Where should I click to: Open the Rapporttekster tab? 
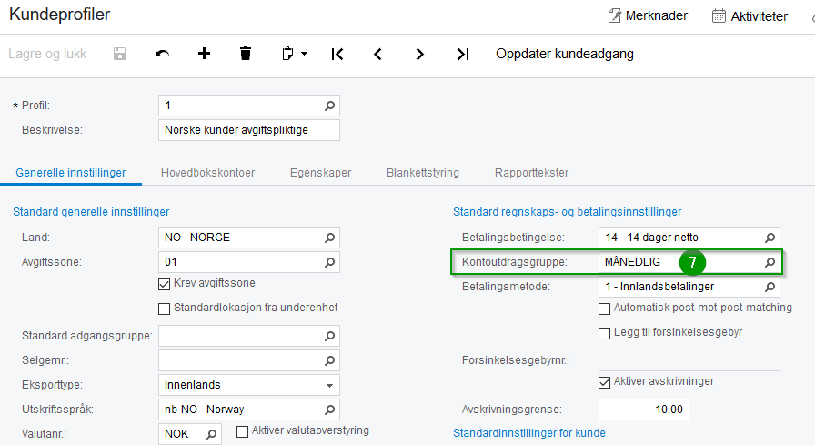pyautogui.click(x=531, y=172)
